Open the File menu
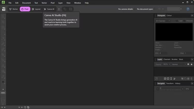Image resolution: width=194 pixels, height=109 pixels. click(10, 3)
